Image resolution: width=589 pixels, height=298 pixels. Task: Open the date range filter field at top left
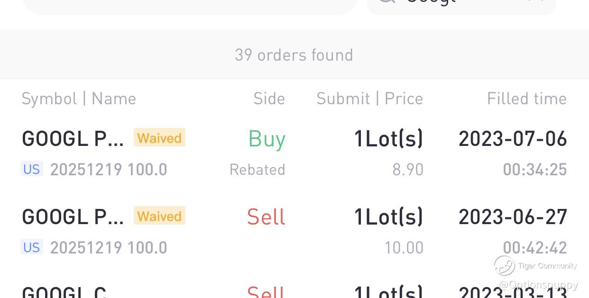[190, 4]
